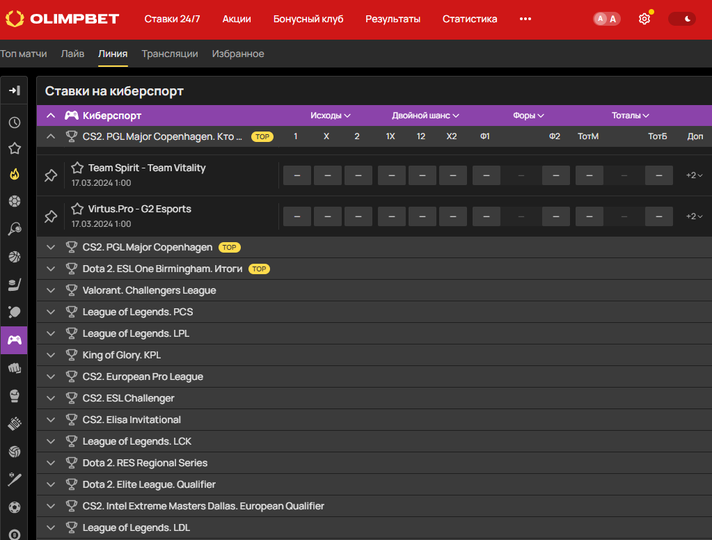Open Статистика menu item
This screenshot has width=712, height=540.
pyautogui.click(x=470, y=19)
